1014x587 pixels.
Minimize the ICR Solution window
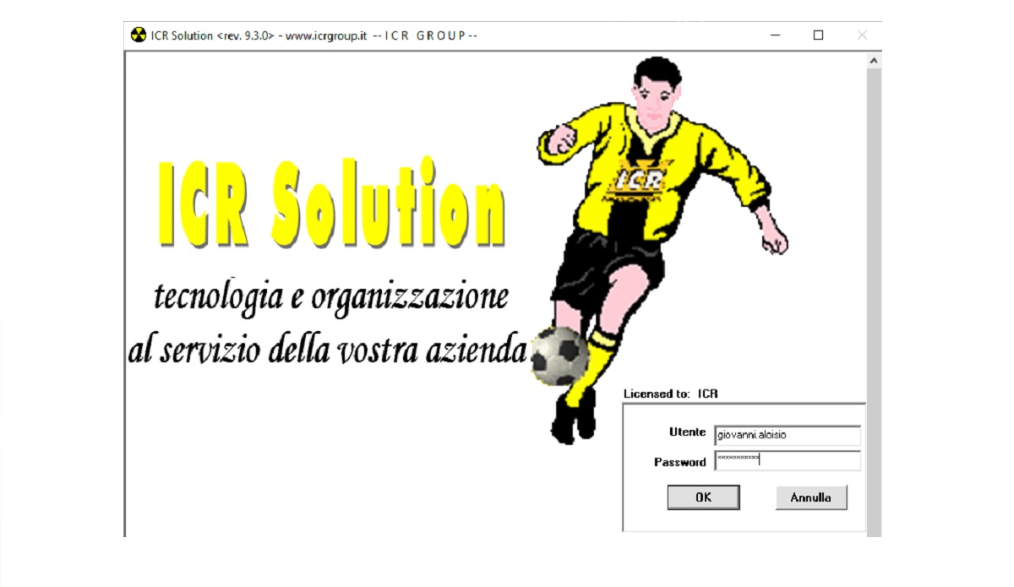pyautogui.click(x=775, y=35)
